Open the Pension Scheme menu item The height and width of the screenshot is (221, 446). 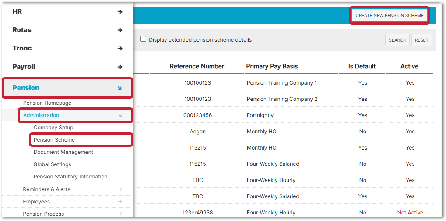click(54, 140)
